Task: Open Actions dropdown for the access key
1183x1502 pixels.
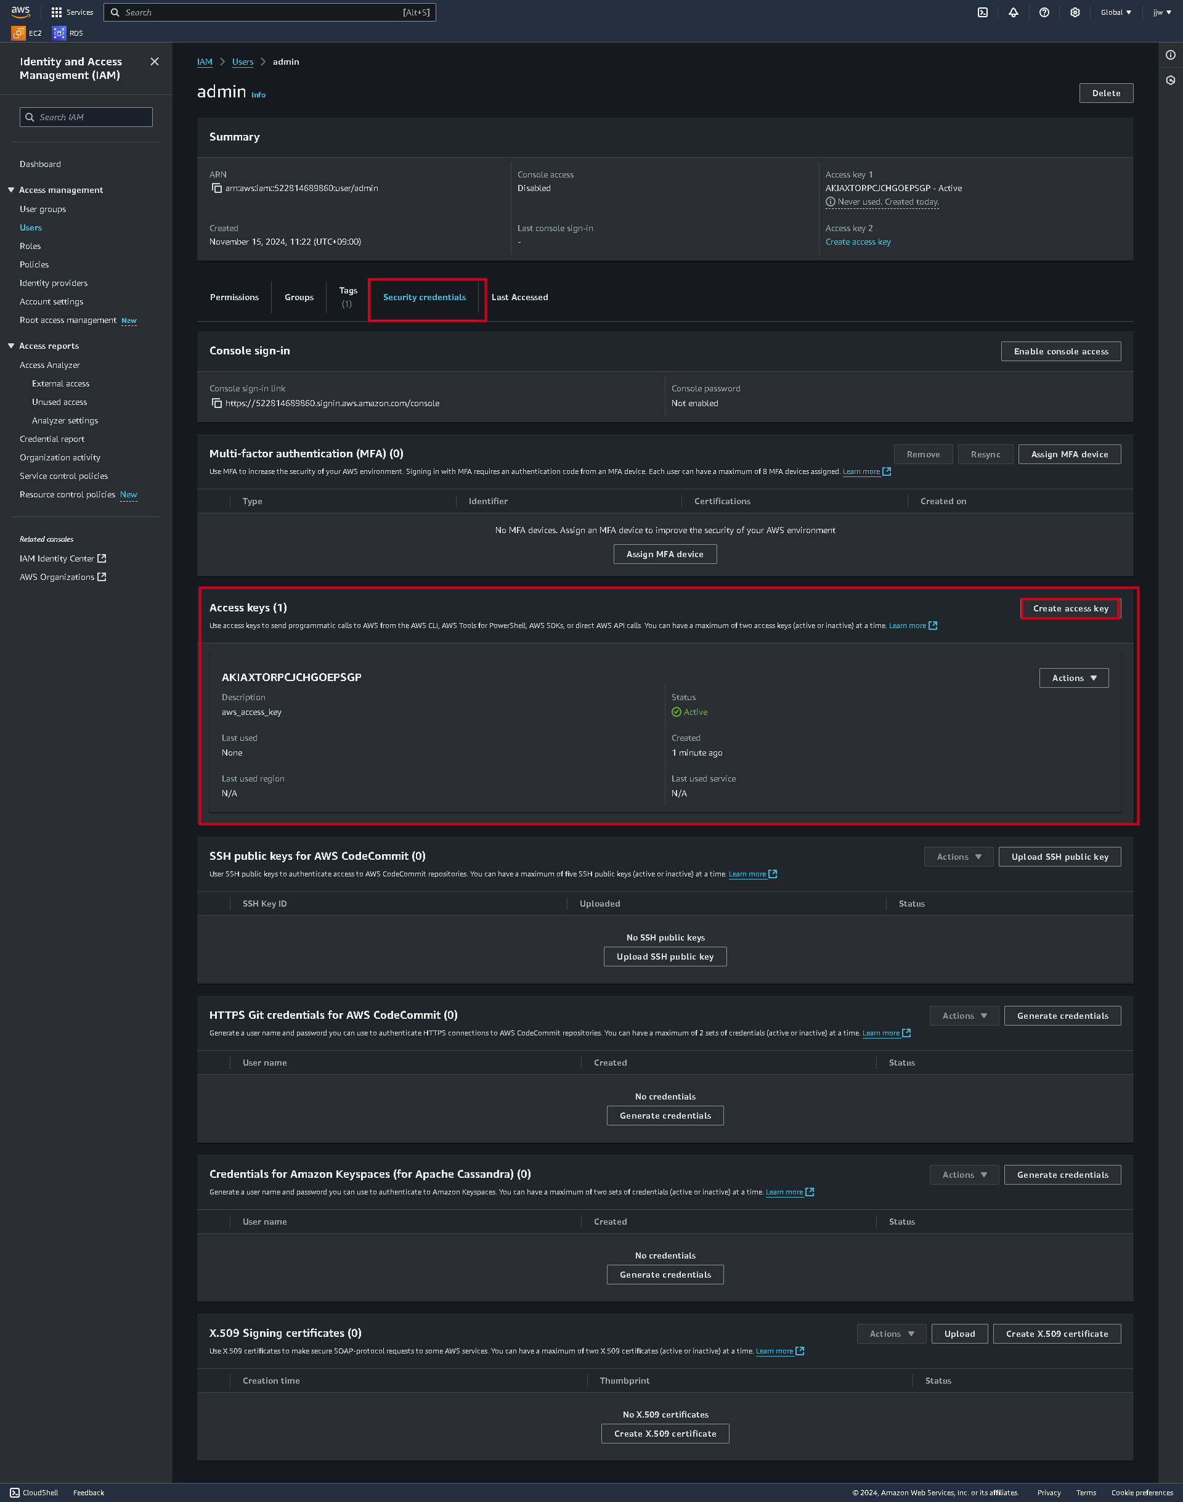Action: click(x=1073, y=678)
